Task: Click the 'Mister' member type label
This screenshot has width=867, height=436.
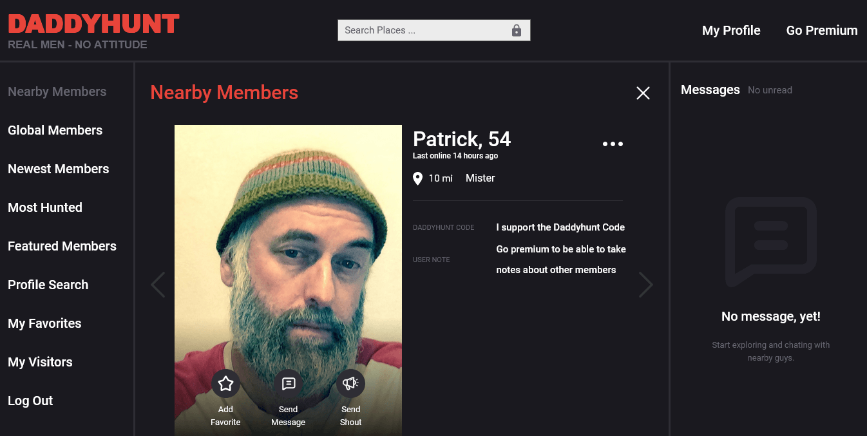Action: click(481, 178)
